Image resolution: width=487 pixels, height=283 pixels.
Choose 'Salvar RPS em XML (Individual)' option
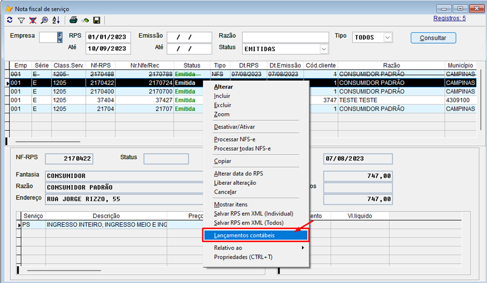pos(253,213)
